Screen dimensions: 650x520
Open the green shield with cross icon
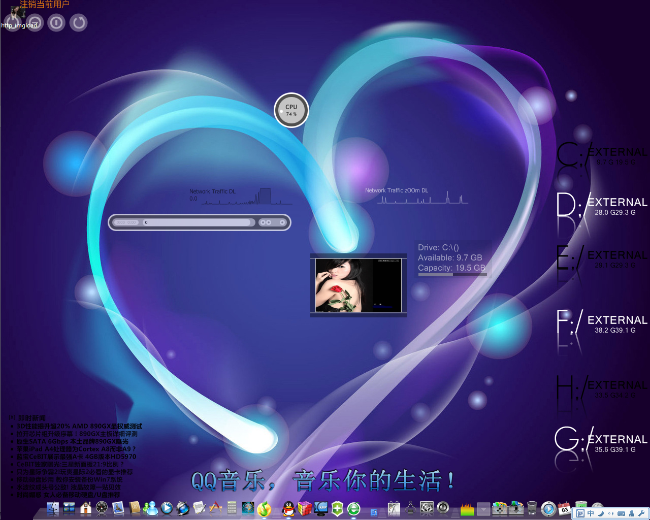[x=337, y=508]
